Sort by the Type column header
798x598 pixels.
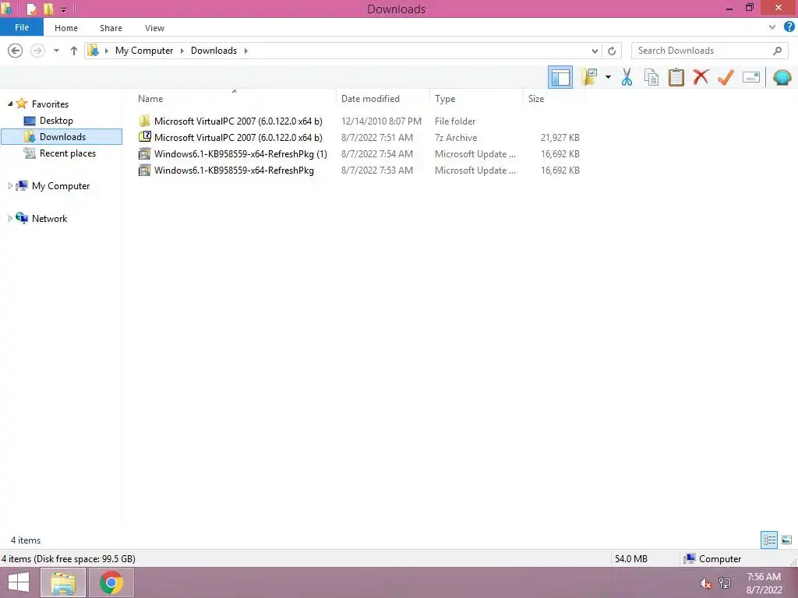[x=476, y=99]
